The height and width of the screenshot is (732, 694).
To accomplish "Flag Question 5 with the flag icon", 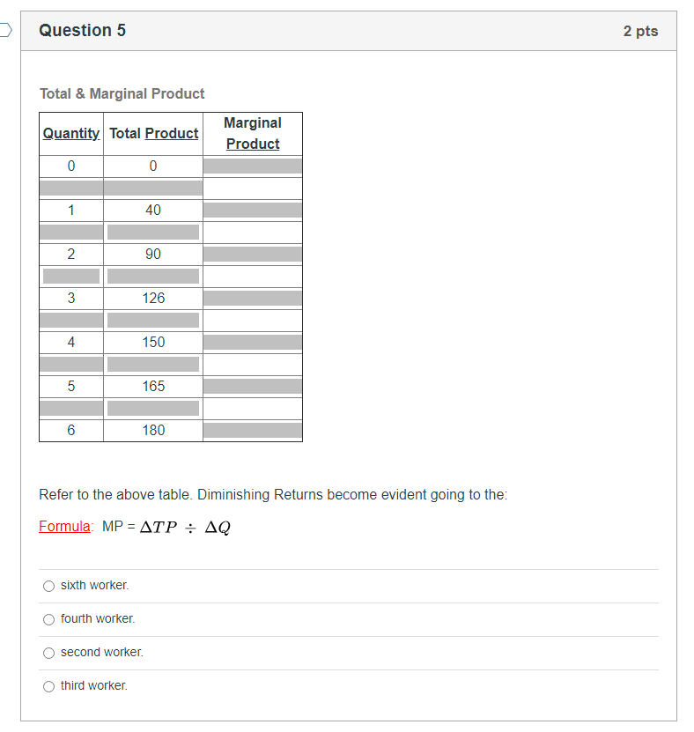I will [x=5, y=31].
